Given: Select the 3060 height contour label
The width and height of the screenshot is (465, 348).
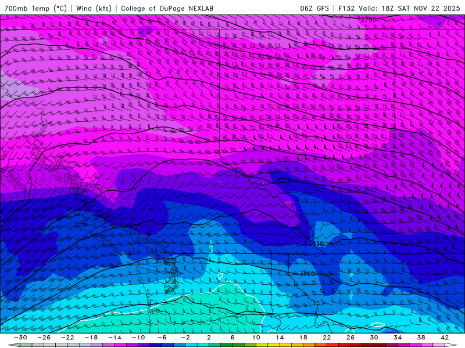Looking at the screenshot, I should click(x=307, y=274).
